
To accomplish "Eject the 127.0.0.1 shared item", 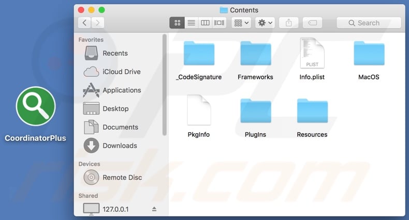I will [x=154, y=209].
